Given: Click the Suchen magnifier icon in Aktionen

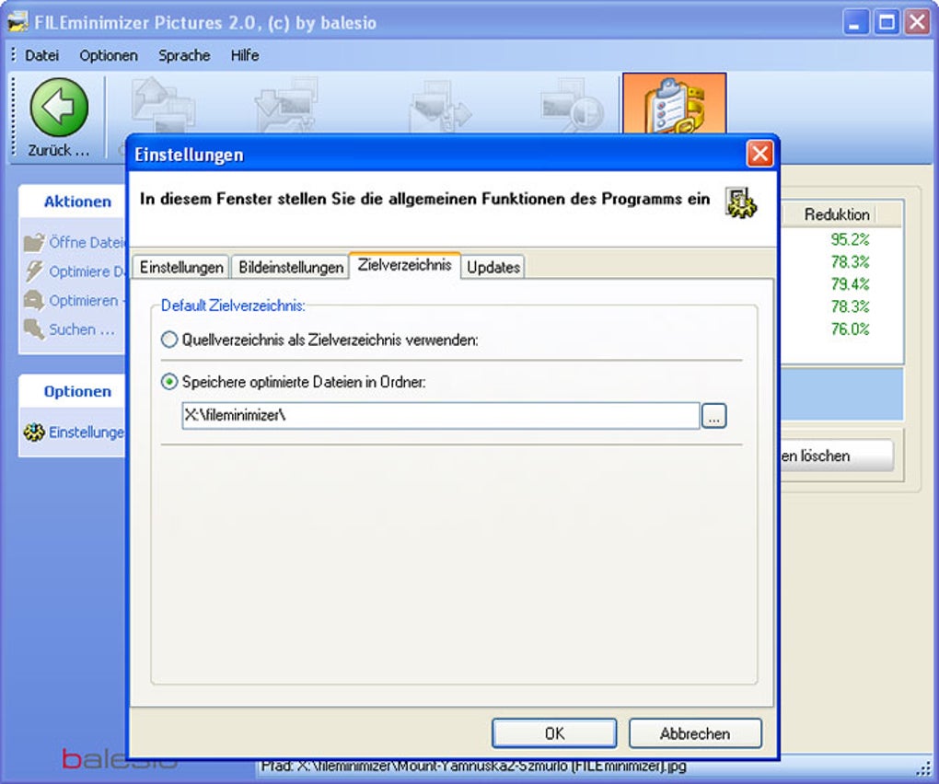Looking at the screenshot, I should (34, 329).
